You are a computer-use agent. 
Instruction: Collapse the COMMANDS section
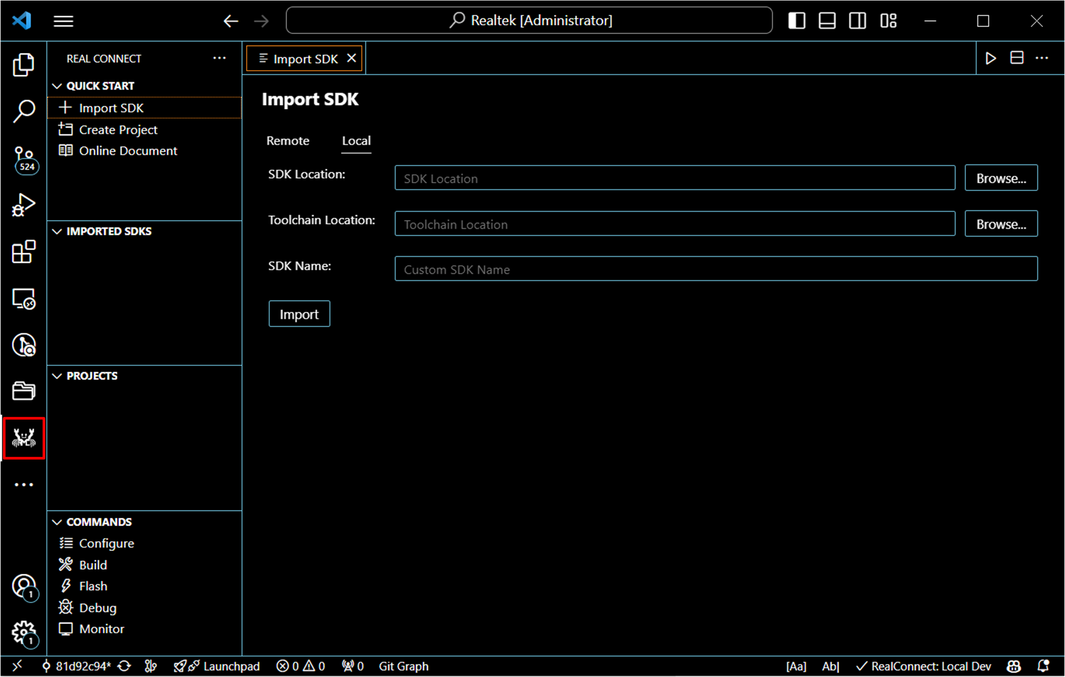99,522
